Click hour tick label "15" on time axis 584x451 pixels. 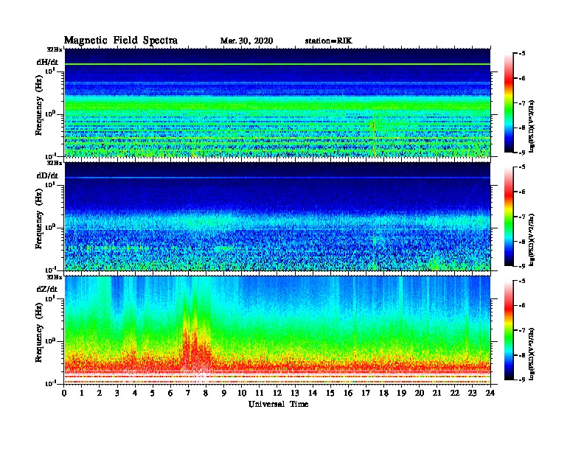330,394
